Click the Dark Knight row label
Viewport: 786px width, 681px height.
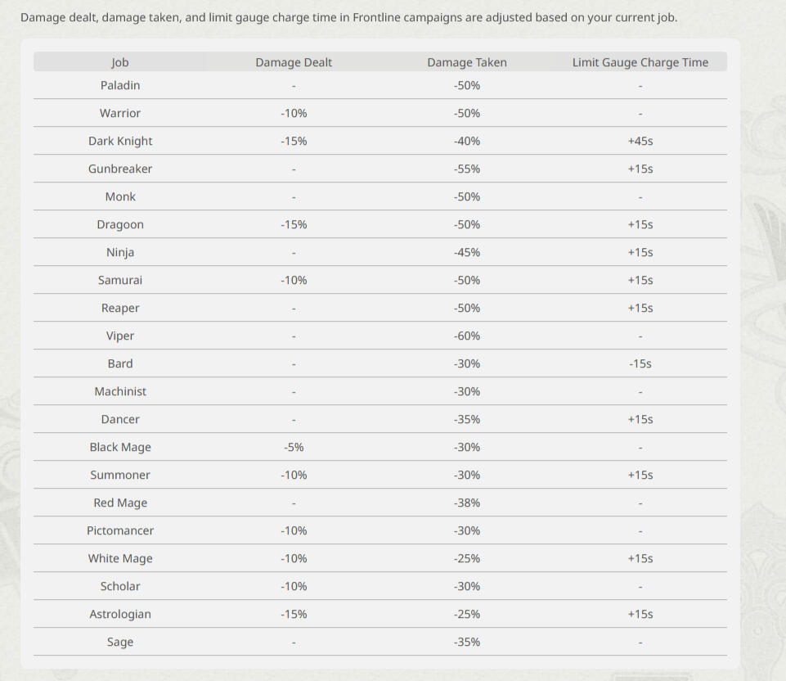(120, 141)
